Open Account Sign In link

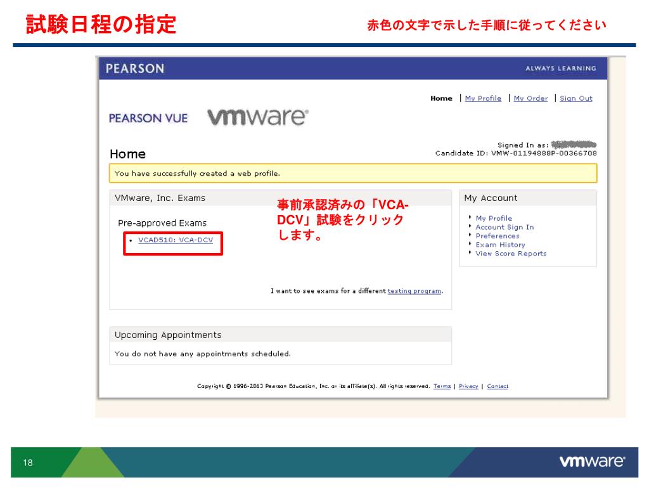(504, 227)
